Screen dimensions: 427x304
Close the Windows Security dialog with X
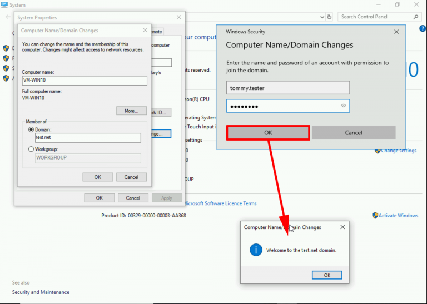coord(396,32)
